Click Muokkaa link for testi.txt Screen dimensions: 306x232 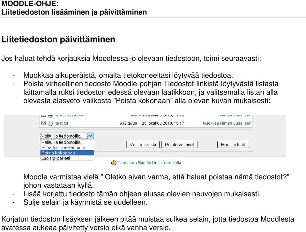click(211, 123)
